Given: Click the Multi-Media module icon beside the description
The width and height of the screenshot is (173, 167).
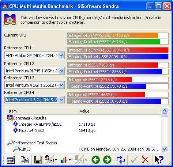Looking at the screenshot, I should point(10,19).
